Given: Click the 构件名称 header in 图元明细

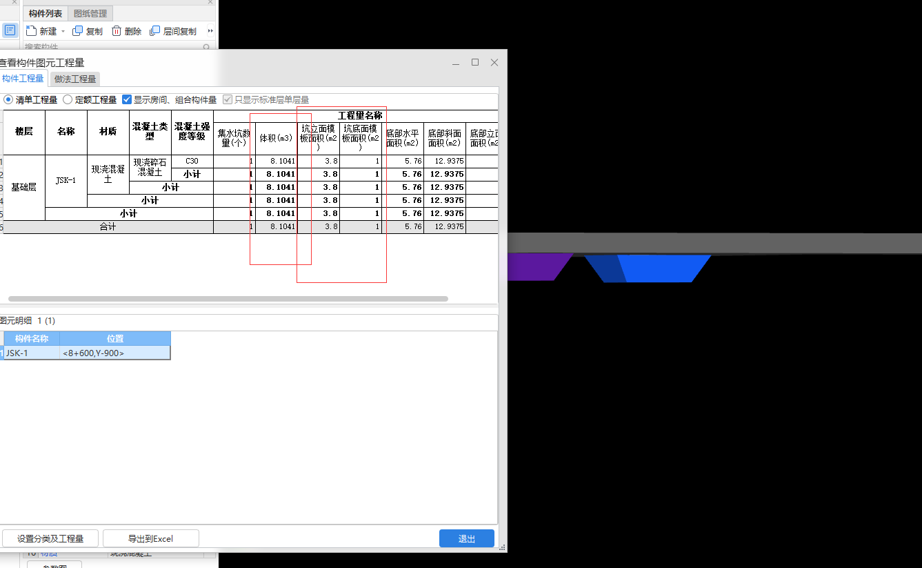Looking at the screenshot, I should click(32, 339).
